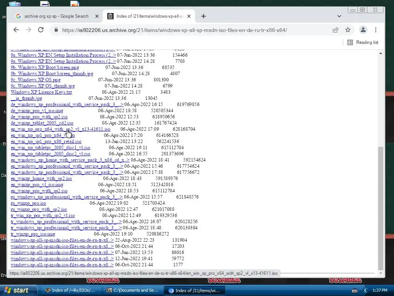This screenshot has width=394, height=296.
Task: Open 9c. Windows XP OS_thumb.jpg link
Action: click(x=43, y=86)
